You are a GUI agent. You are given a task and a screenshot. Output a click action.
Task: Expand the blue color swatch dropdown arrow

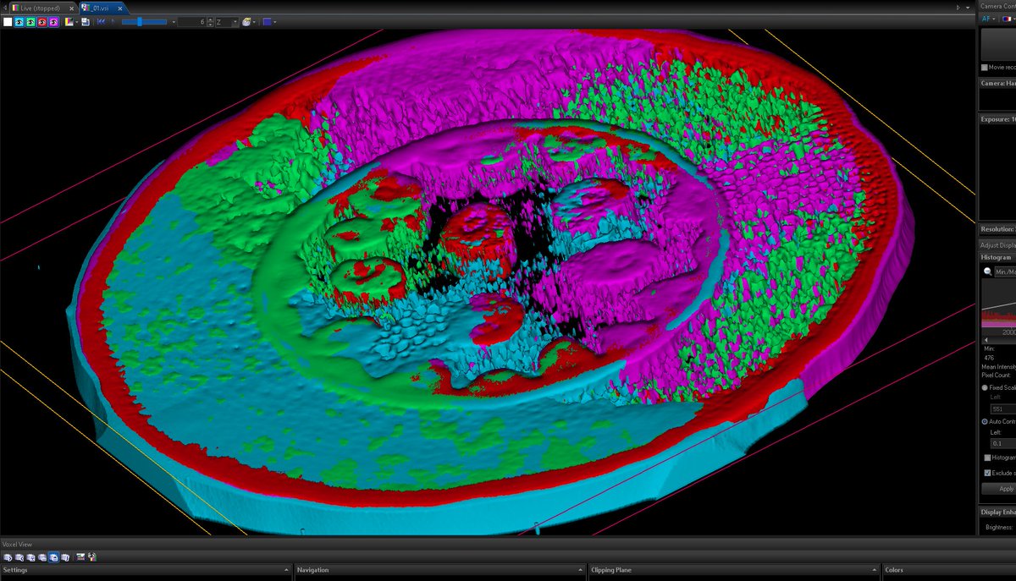275,22
